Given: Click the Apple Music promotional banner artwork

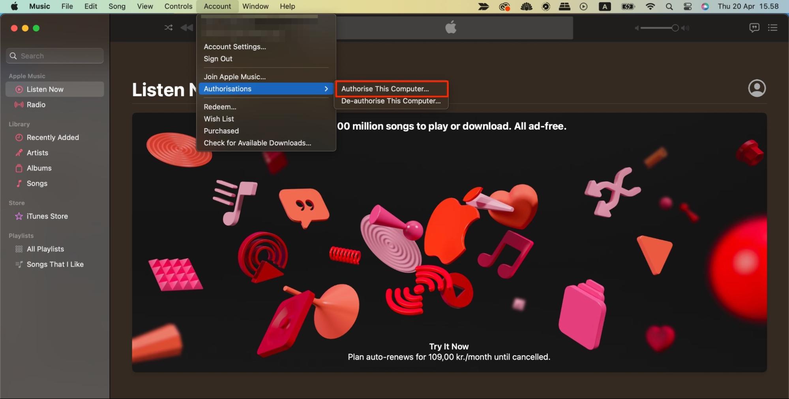Looking at the screenshot, I should [449, 243].
